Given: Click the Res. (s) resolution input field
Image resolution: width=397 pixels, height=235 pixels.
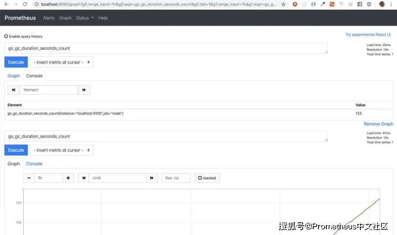Looking at the screenshot, I should pyautogui.click(x=176, y=178).
